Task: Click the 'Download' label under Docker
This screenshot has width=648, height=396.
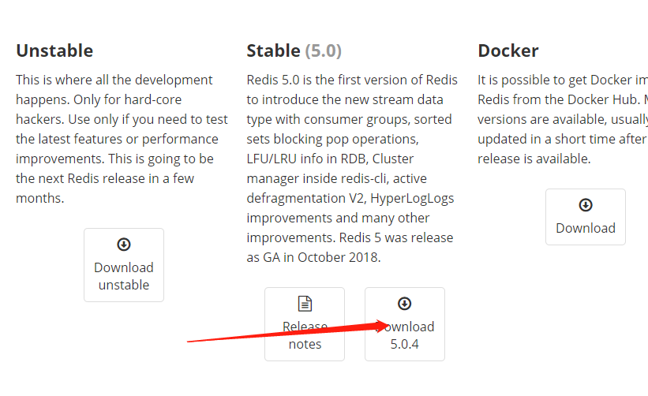Action: 586,228
